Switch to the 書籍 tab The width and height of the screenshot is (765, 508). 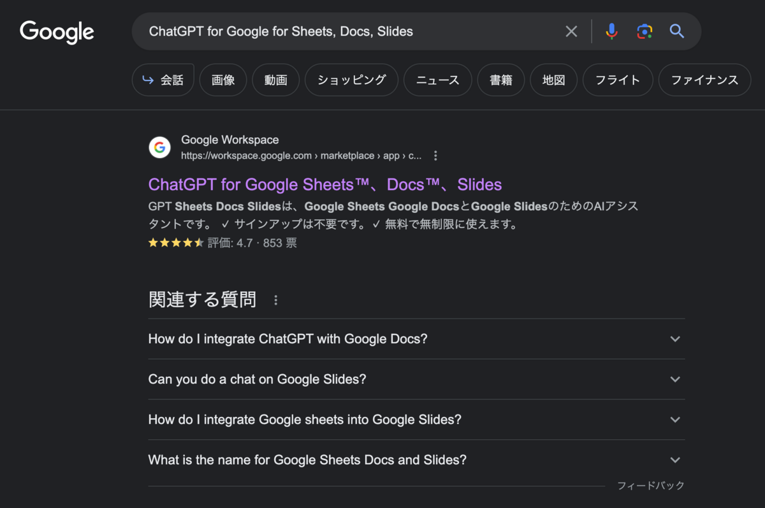501,80
